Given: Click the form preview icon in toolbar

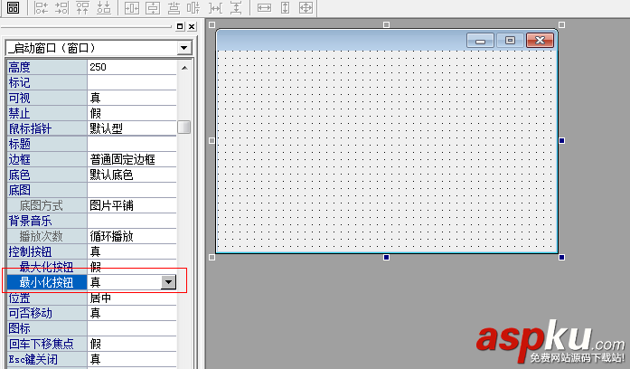Looking at the screenshot, I should pos(13,7).
